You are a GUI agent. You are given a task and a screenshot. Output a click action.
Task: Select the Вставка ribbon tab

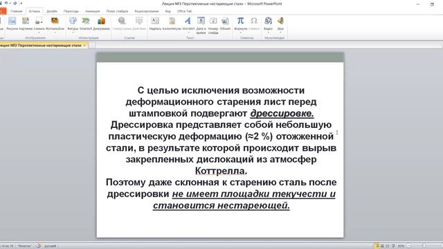(x=35, y=11)
